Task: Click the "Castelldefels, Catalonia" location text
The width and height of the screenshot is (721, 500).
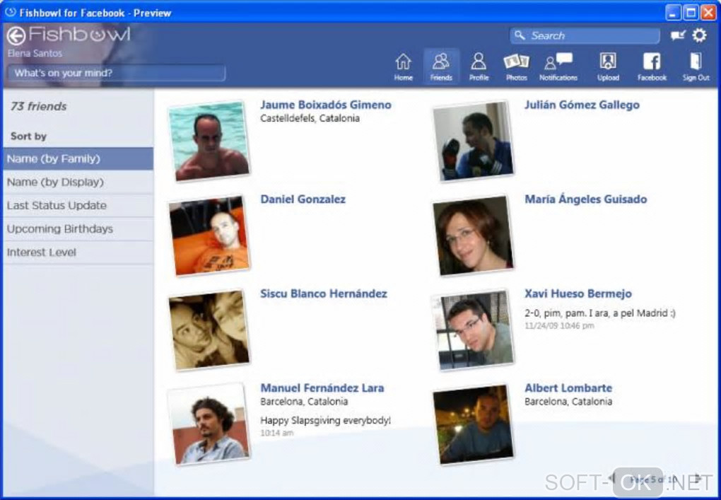Action: [310, 118]
